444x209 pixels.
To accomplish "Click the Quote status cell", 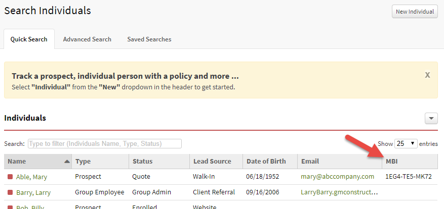I will pos(141,177).
